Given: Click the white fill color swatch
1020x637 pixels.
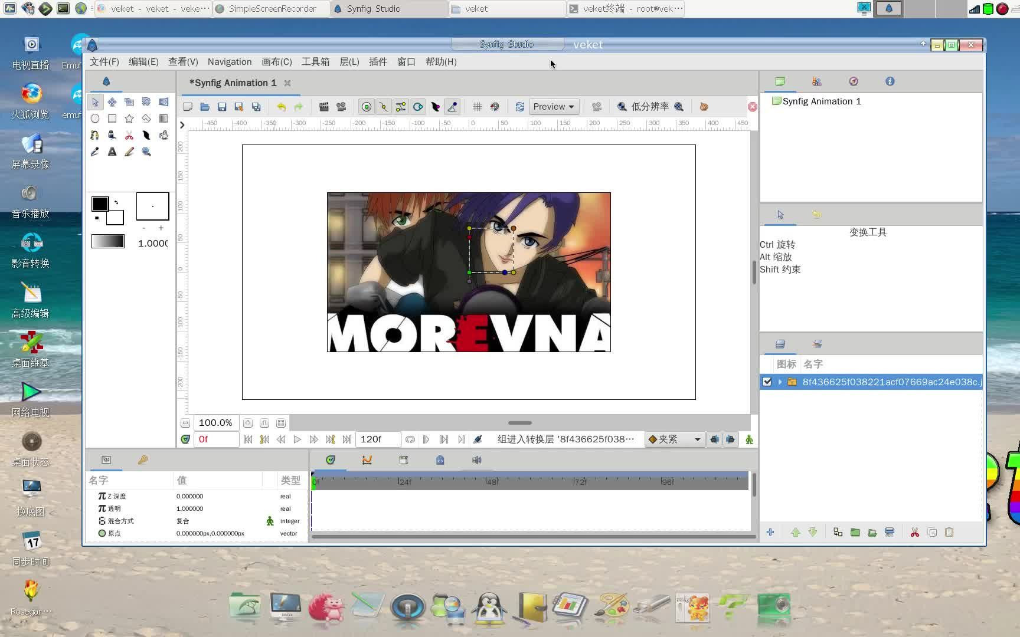Looking at the screenshot, I should pos(115,218).
